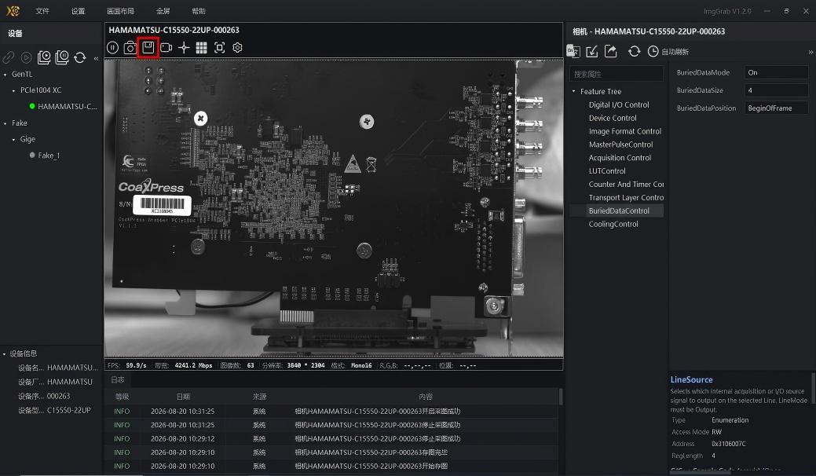The height and width of the screenshot is (476, 816).
Task: Collapse the device side panel
Action: tap(96, 58)
